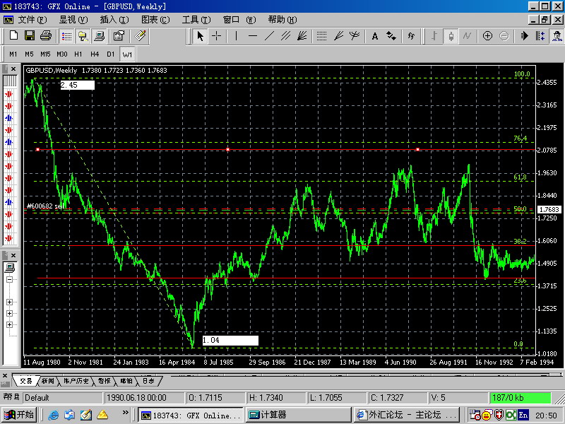Image resolution: width=565 pixels, height=424 pixels.
Task: Open the 显视(V) menu
Action: (x=73, y=20)
